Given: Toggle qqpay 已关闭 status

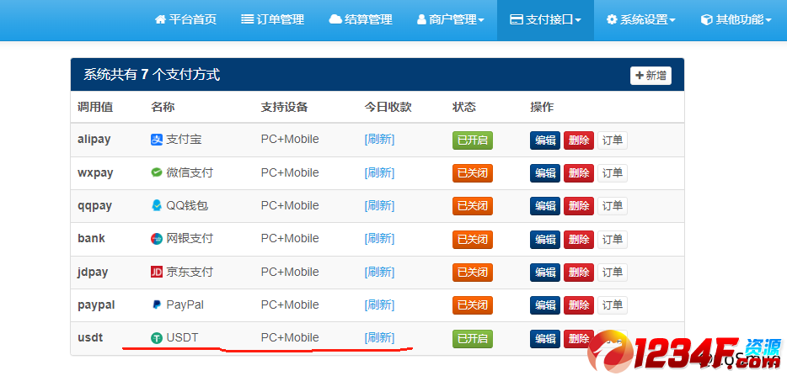Looking at the screenshot, I should point(473,206).
